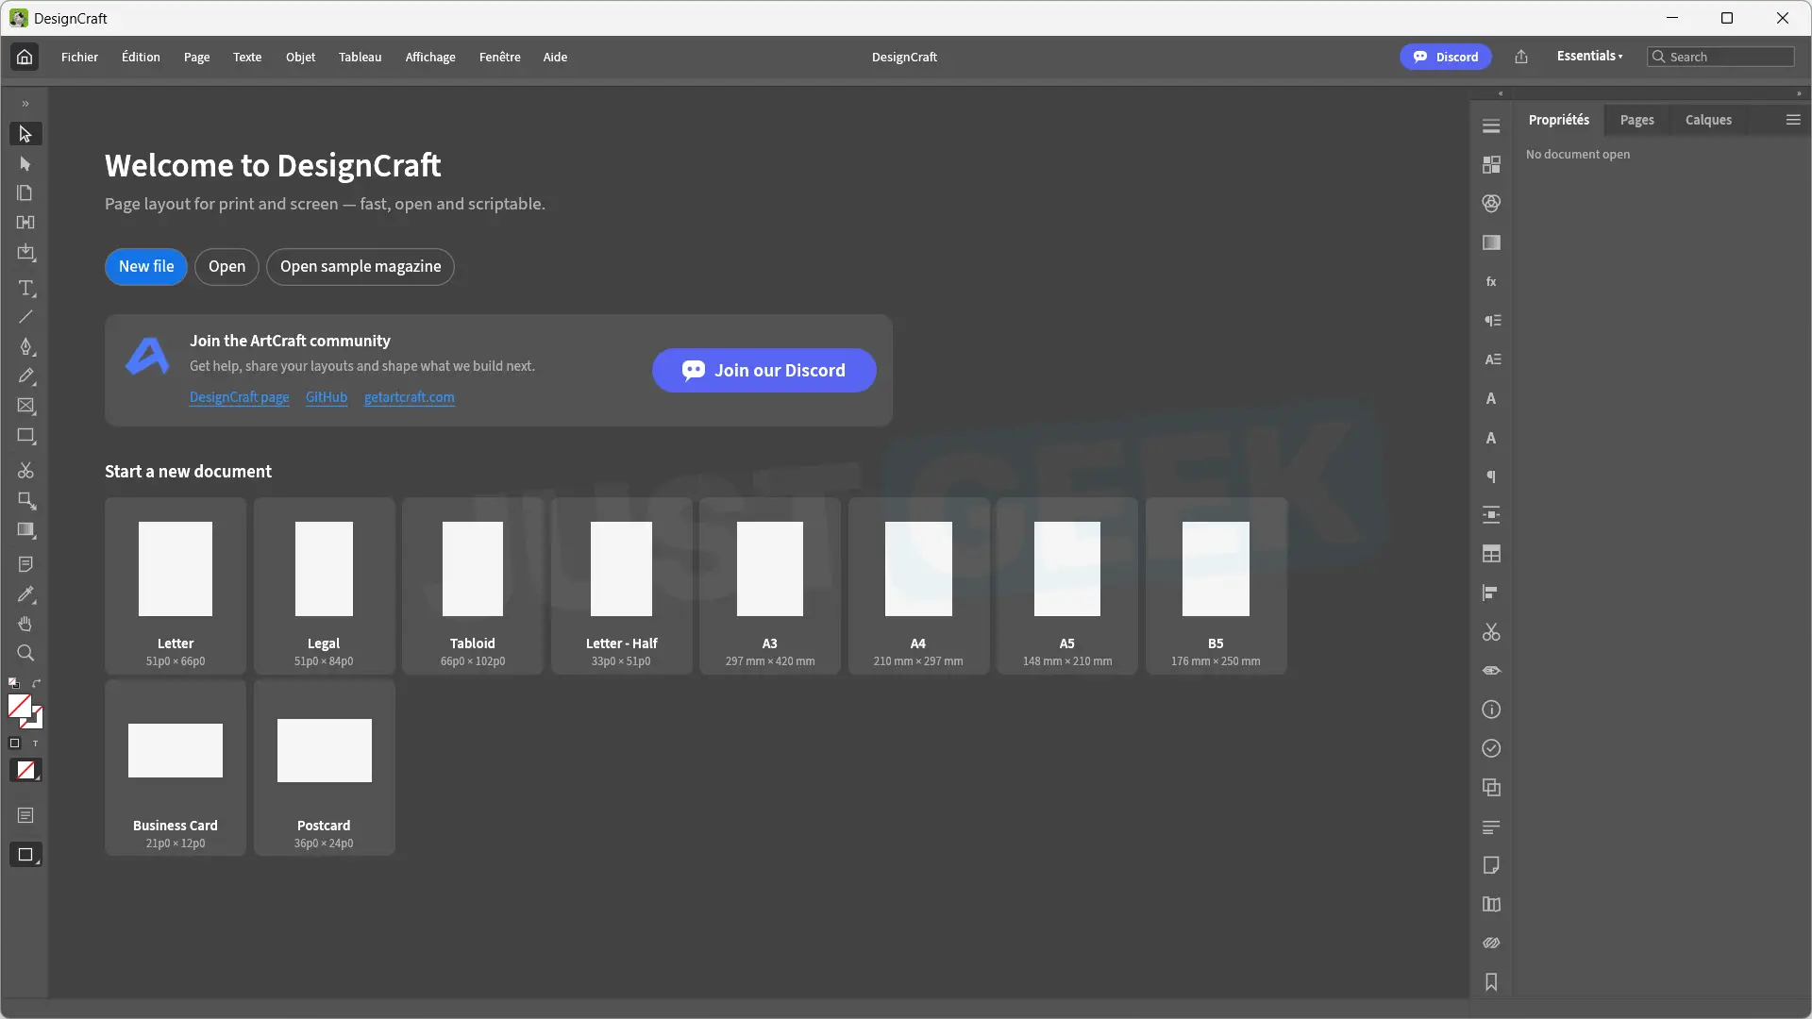Choose the A4 document preset

click(918, 586)
